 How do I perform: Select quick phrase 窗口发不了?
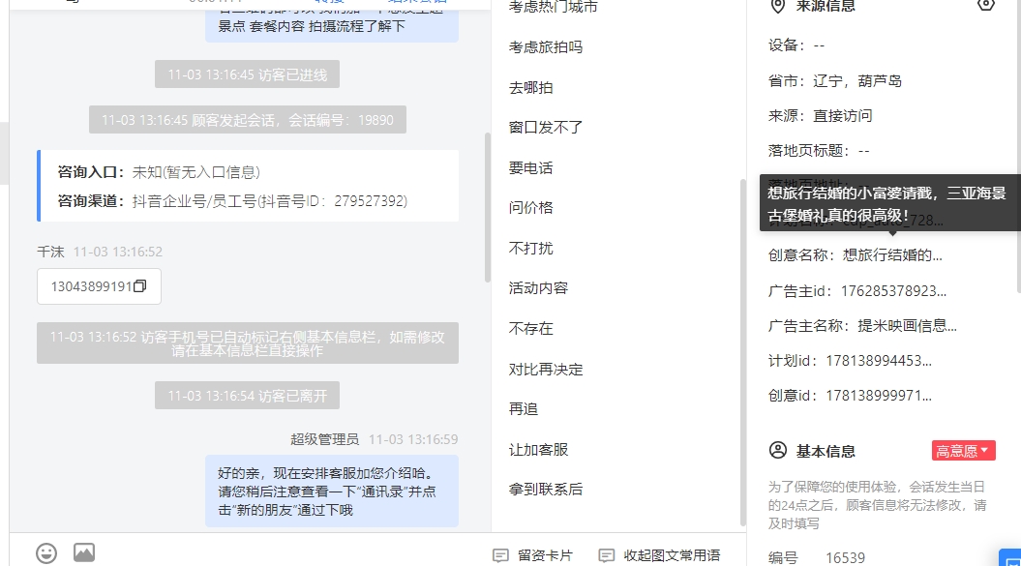(546, 127)
